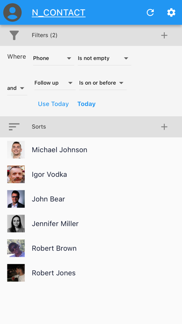Click Jennifer Miller's photo thumbnail
The width and height of the screenshot is (182, 324).
[x=16, y=223]
